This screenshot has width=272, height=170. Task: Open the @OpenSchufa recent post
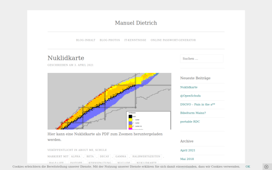pyautogui.click(x=190, y=96)
